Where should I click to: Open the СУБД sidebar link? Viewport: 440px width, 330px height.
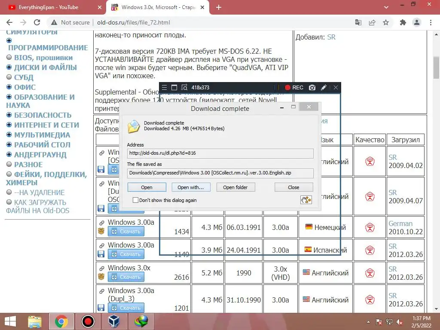24,77
